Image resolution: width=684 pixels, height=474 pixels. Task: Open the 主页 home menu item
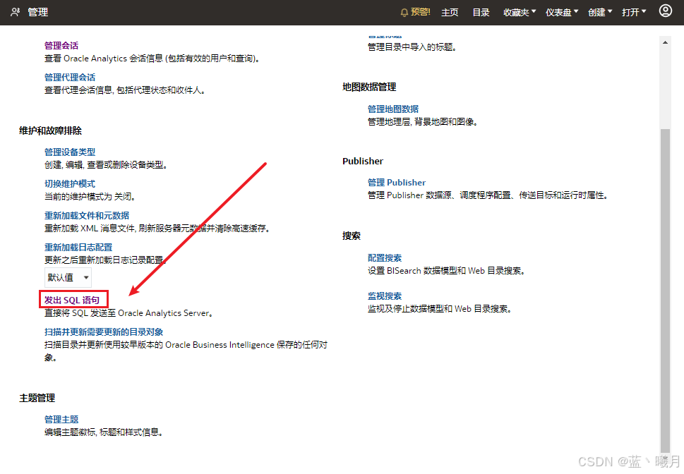coord(450,12)
